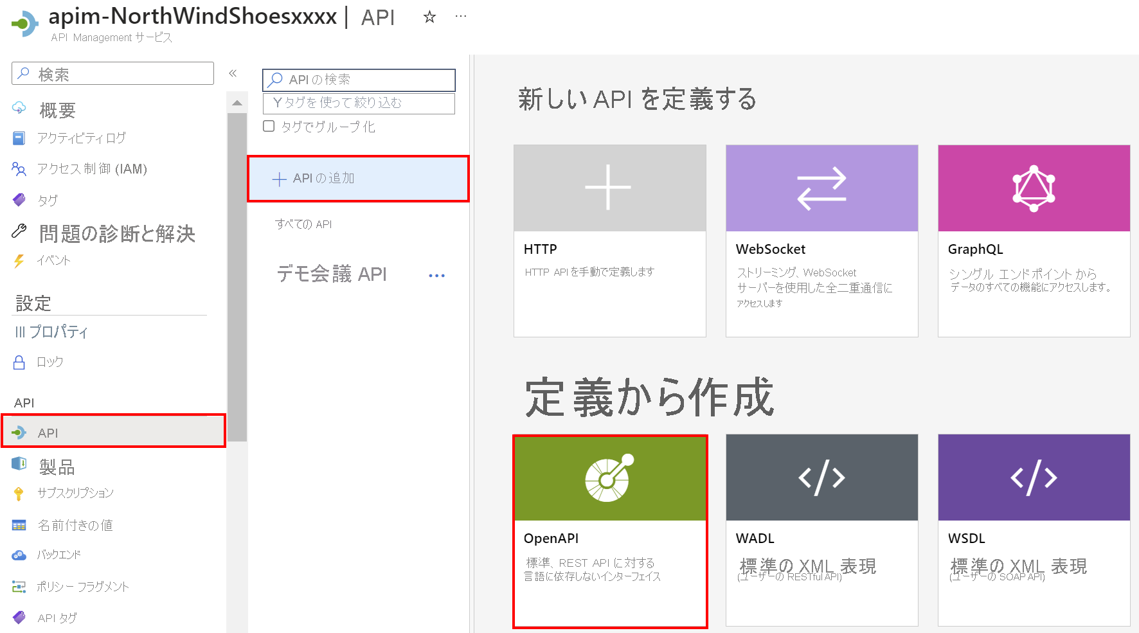The image size is (1139, 633).
Task: Open 問題の診断と解決 wrench icon
Action: coord(19,231)
